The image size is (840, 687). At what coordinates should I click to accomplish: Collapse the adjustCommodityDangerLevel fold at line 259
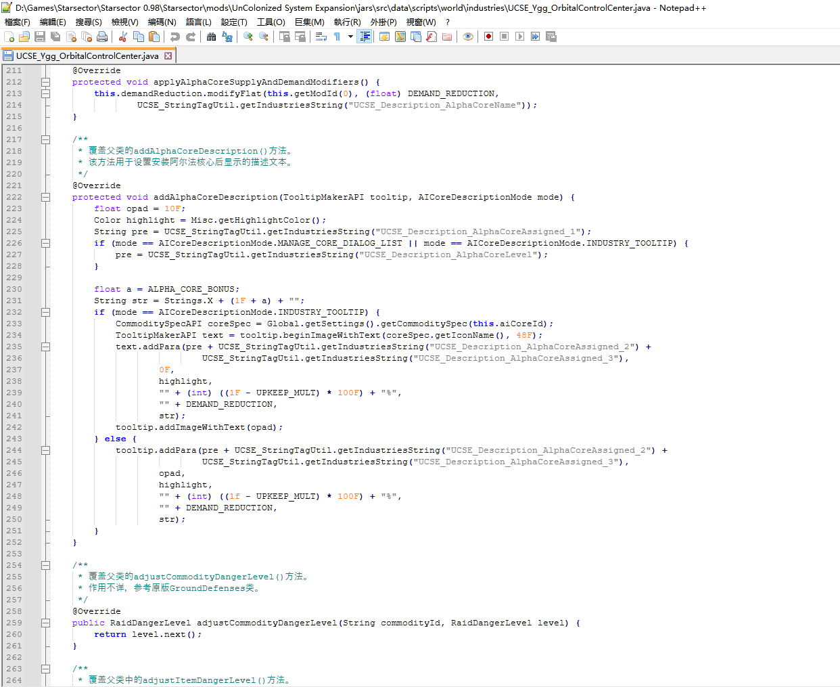pos(45,623)
